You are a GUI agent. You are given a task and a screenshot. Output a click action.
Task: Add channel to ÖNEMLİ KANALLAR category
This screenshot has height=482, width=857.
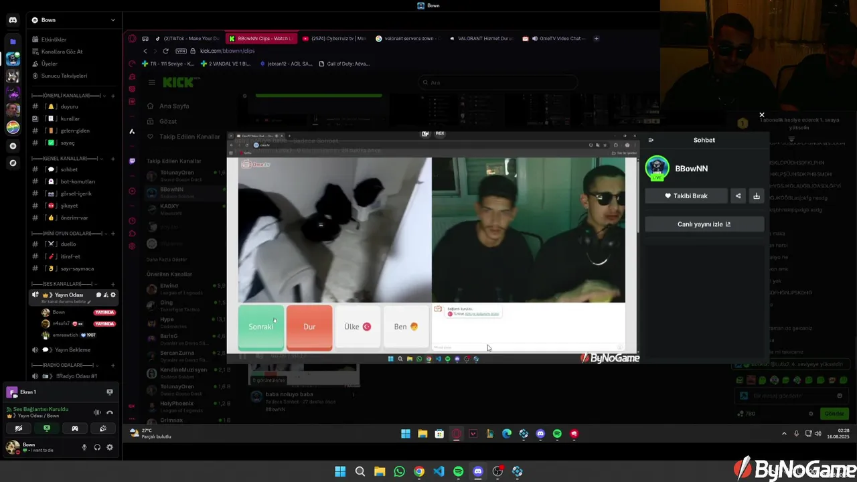coord(112,96)
